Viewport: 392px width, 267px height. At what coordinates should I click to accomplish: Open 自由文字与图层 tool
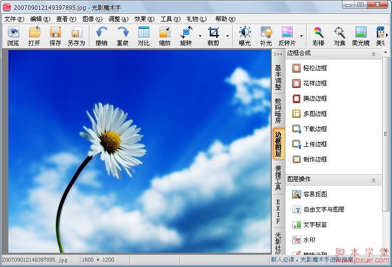(x=318, y=209)
